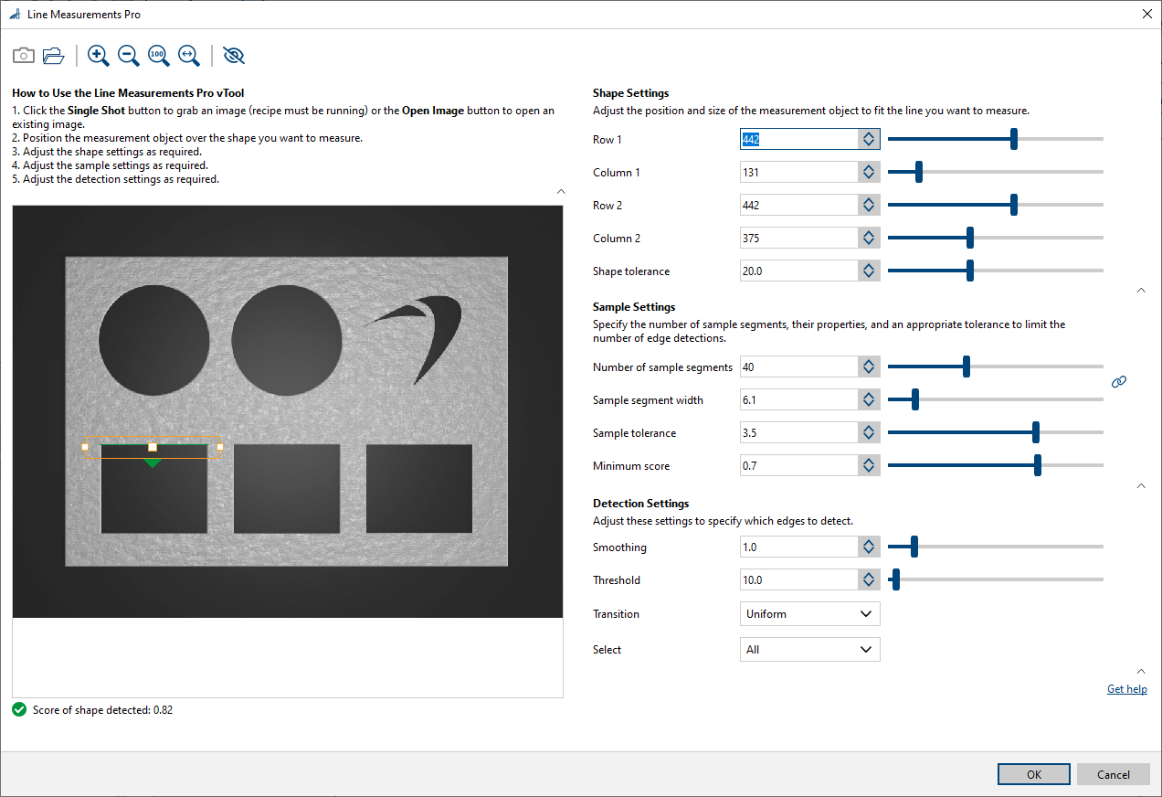1162x797 pixels.
Task: Click the Sample segment width slider handle
Action: [915, 399]
